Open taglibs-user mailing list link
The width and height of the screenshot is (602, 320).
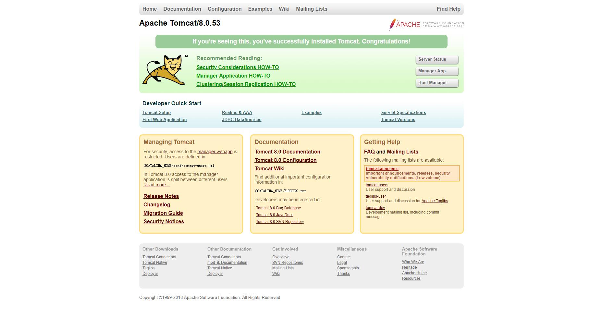click(376, 196)
